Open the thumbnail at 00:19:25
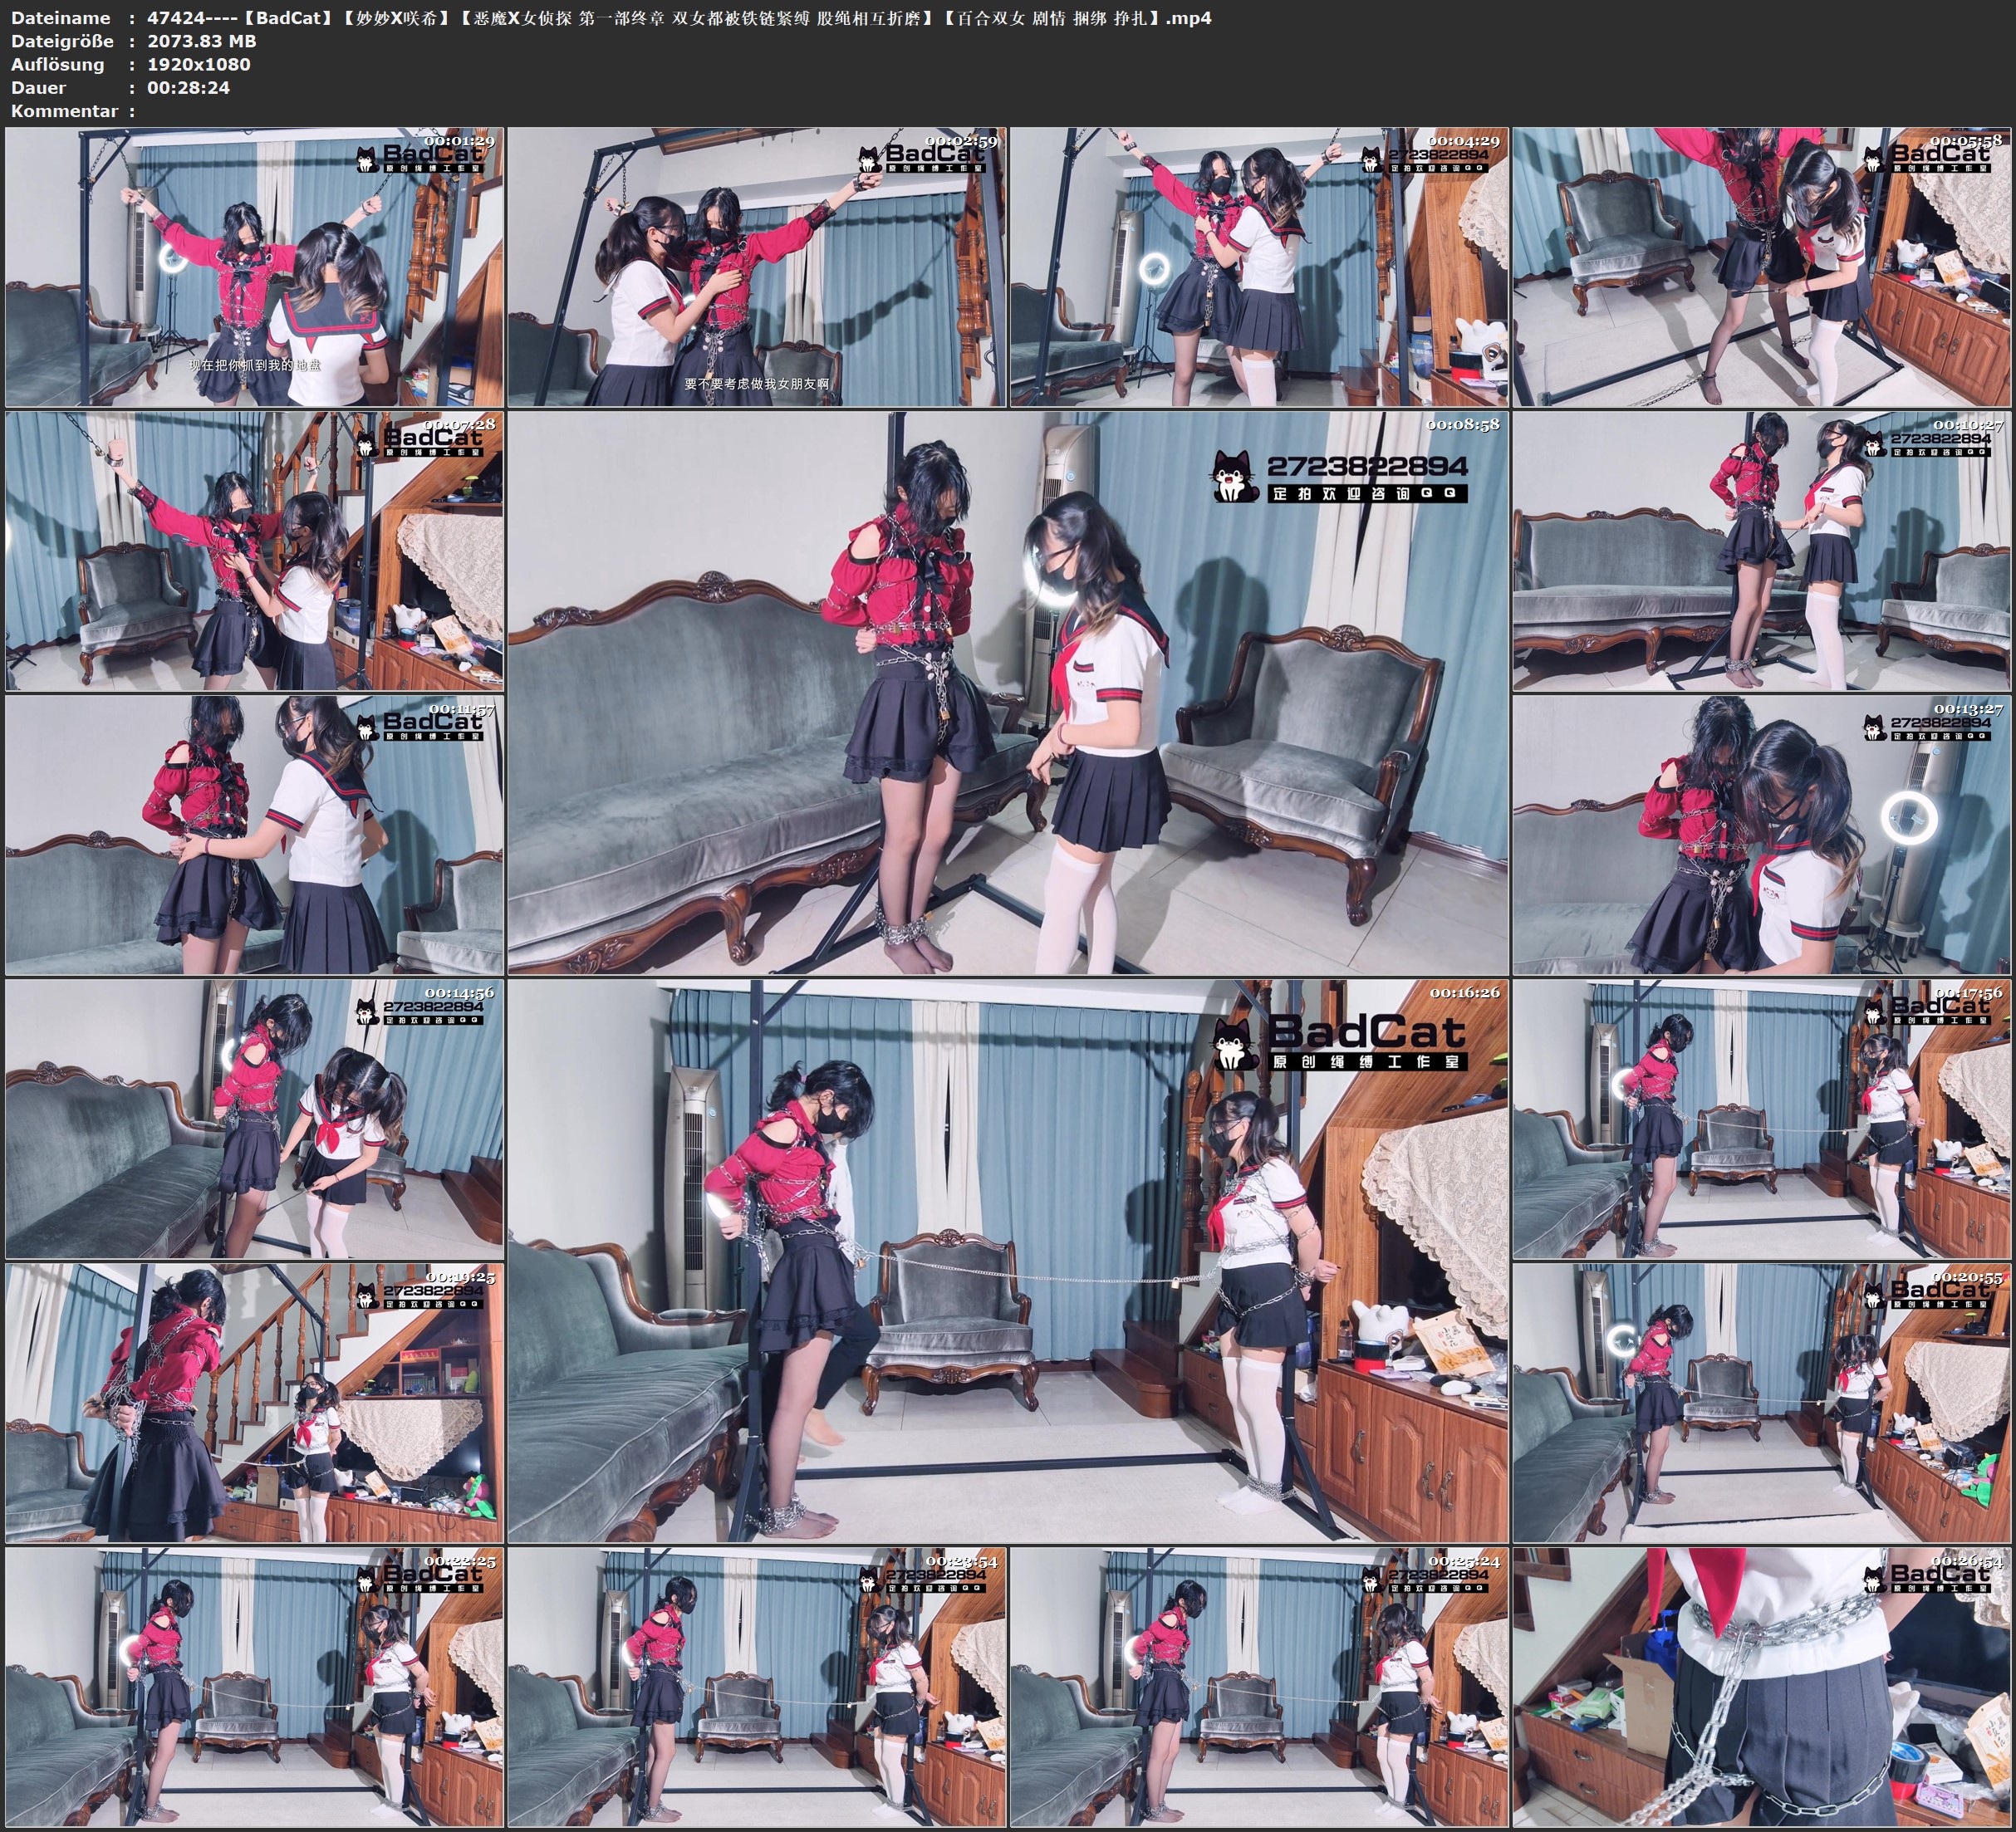Image resolution: width=2016 pixels, height=1832 pixels. pyautogui.click(x=254, y=1402)
